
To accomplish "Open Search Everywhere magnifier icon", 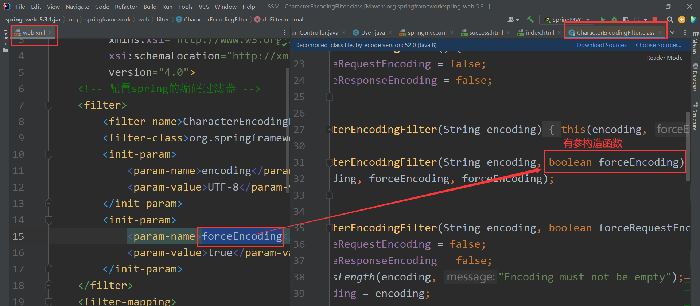I will [670, 20].
